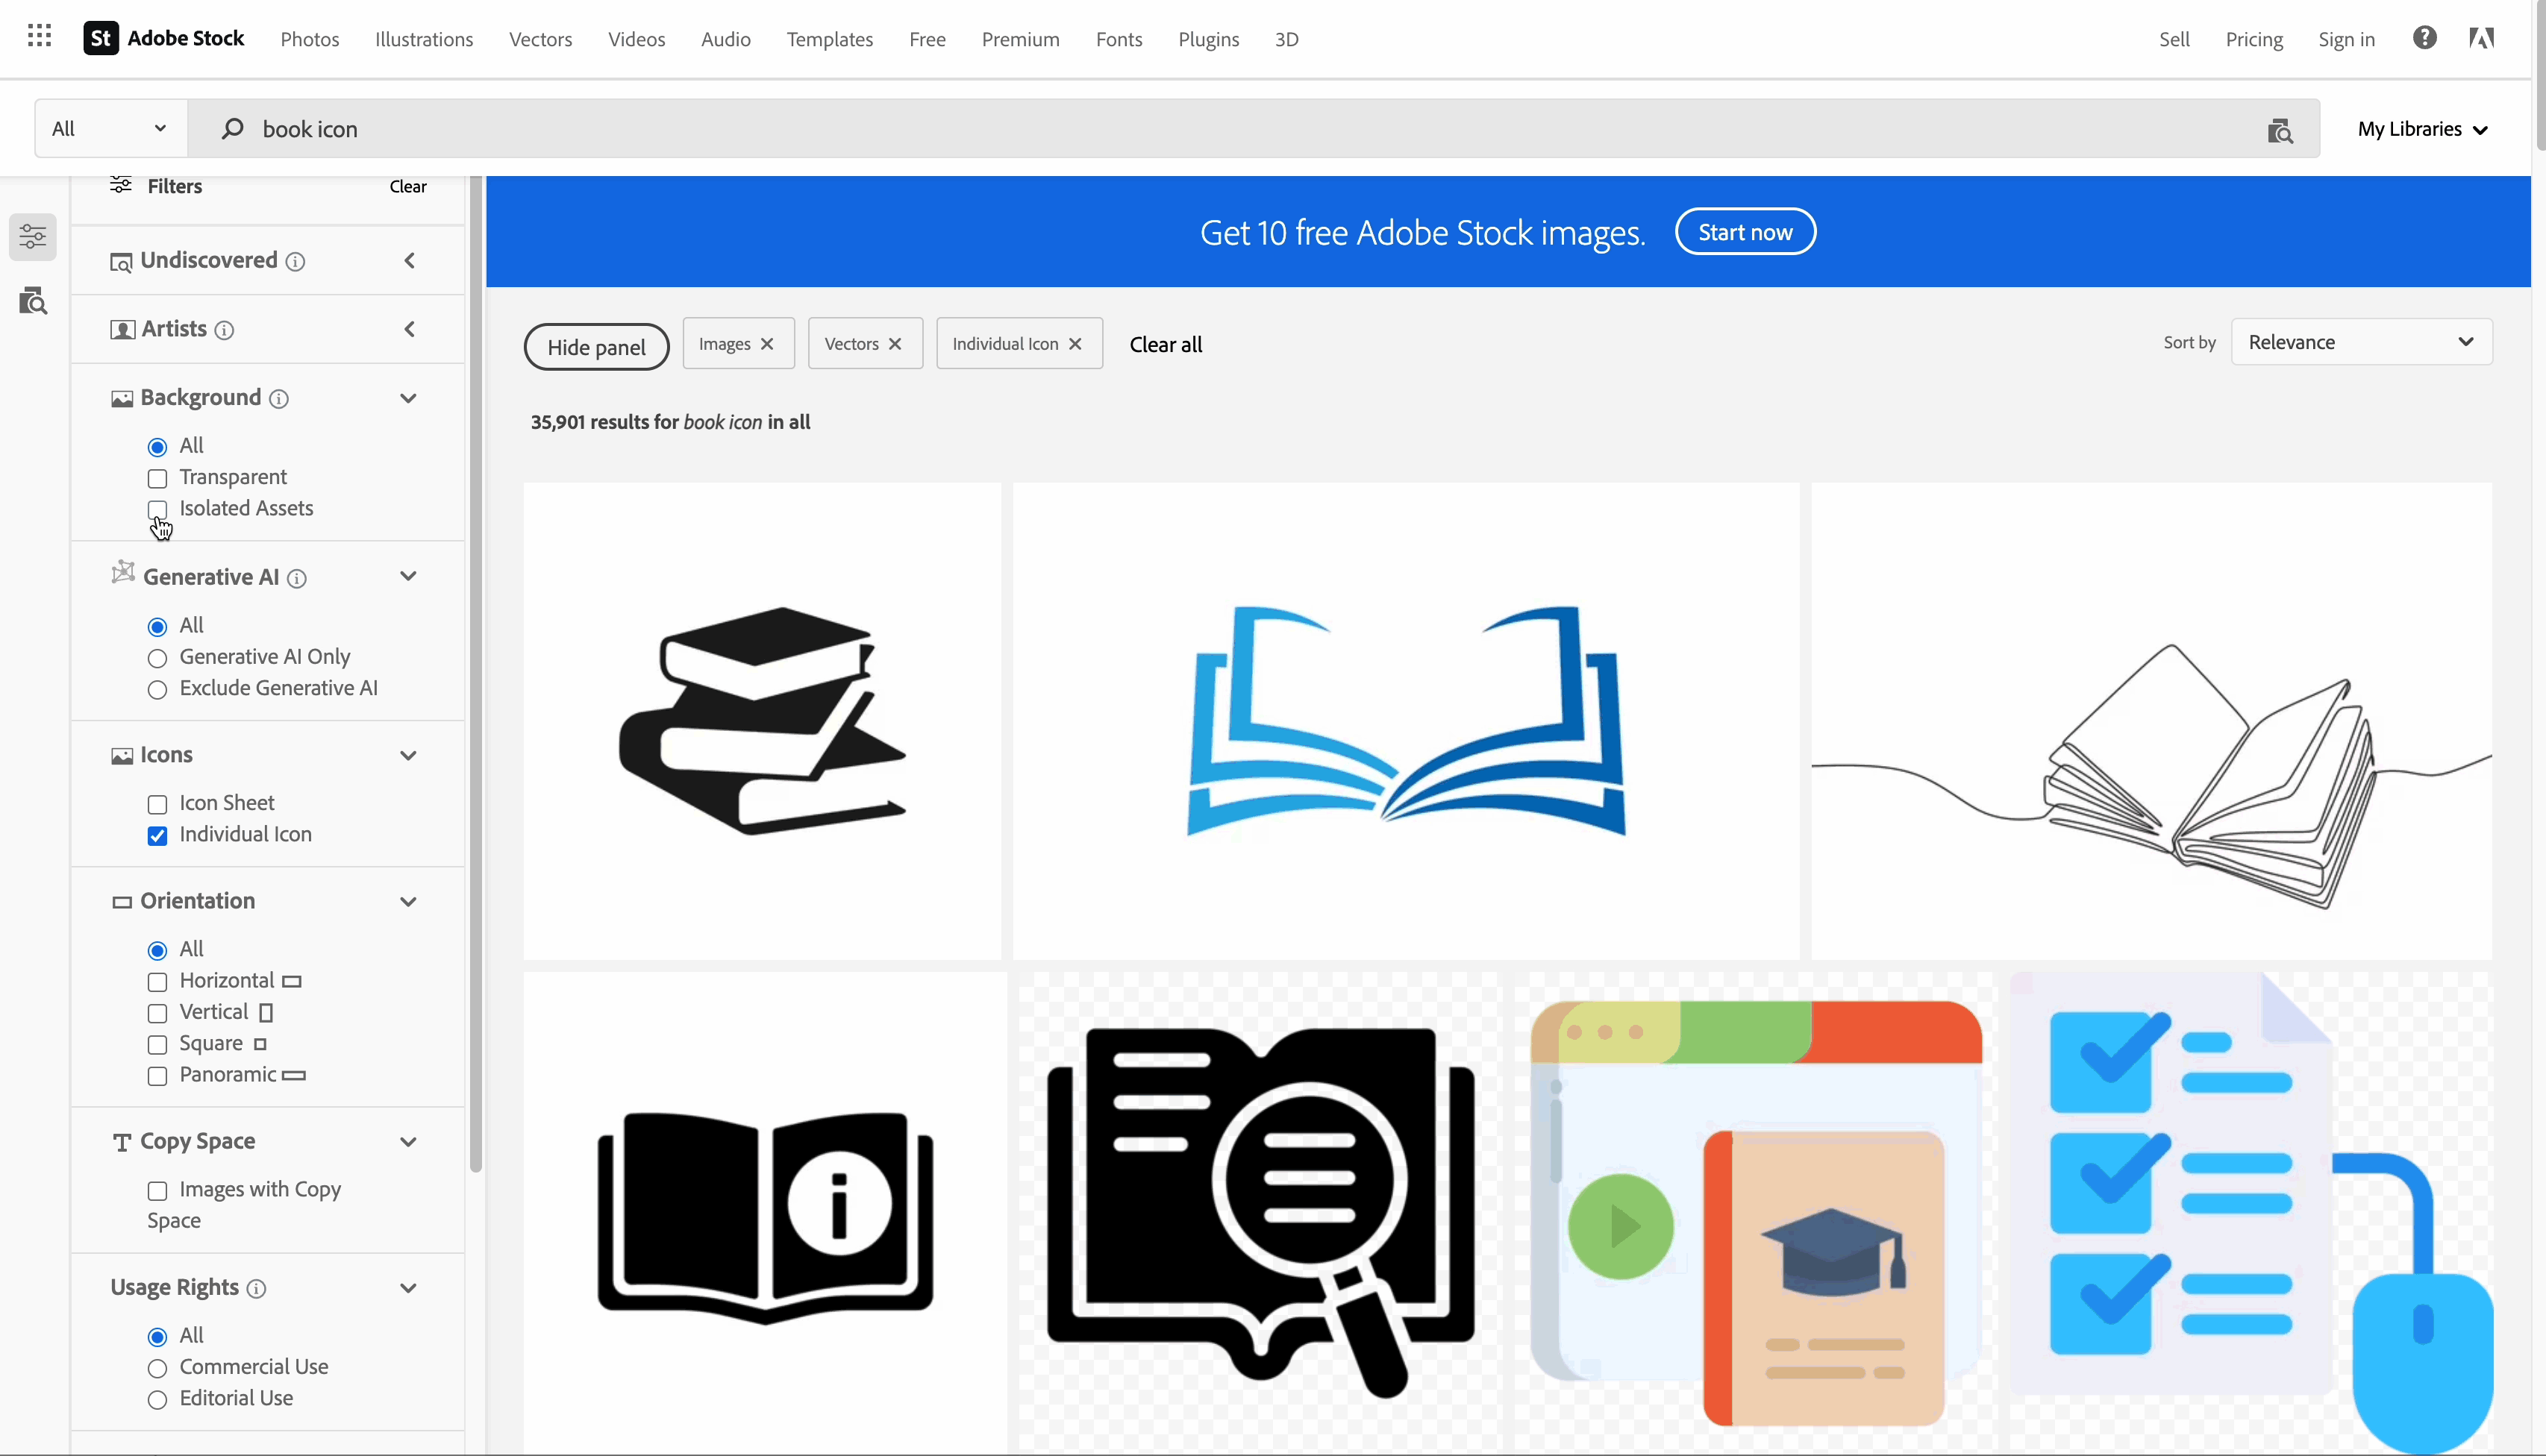Expand the Usage Rights filter section
This screenshot has height=1456, width=2546.
409,1287
